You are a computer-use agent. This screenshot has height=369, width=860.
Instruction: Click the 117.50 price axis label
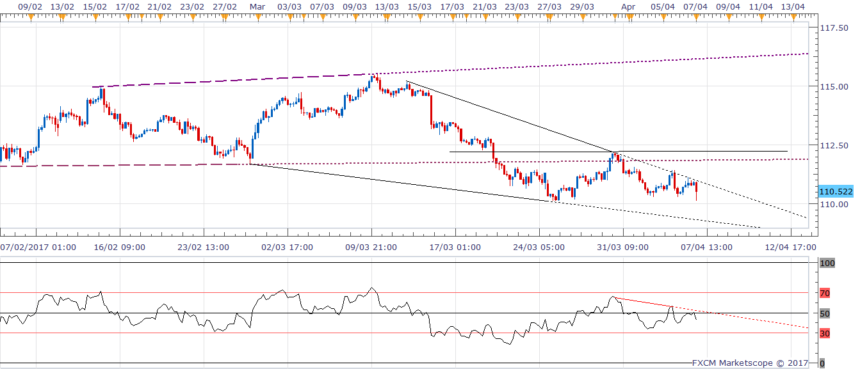point(834,28)
